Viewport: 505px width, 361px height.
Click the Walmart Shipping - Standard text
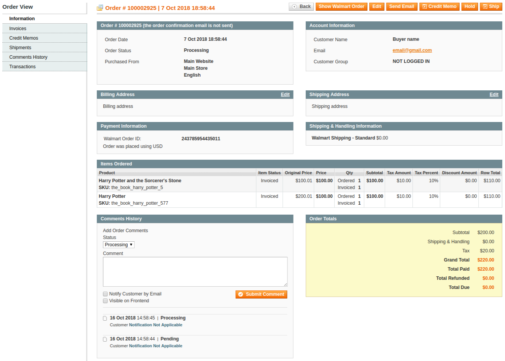[x=343, y=138]
